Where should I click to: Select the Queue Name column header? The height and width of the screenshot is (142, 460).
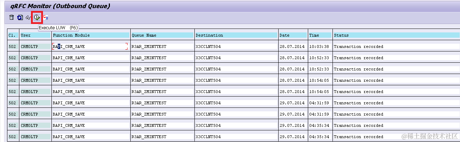click(162, 35)
